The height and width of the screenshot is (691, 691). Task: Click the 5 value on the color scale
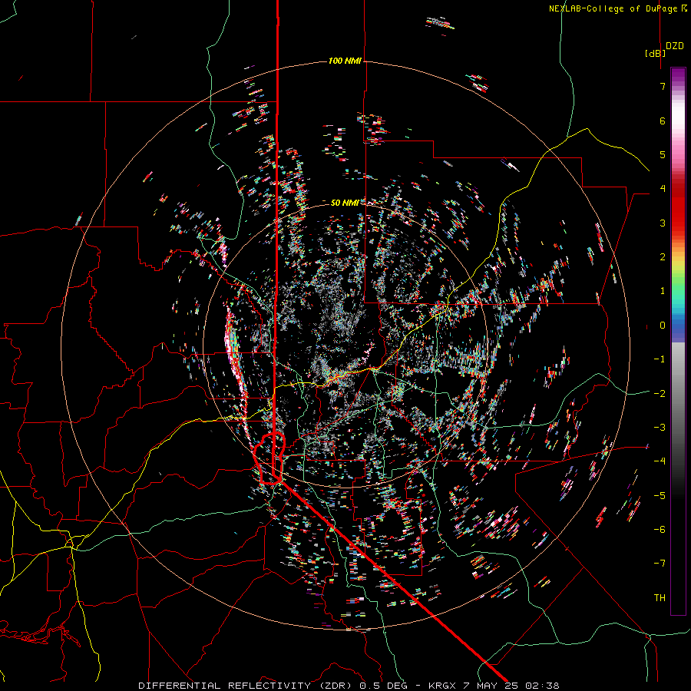[663, 154]
